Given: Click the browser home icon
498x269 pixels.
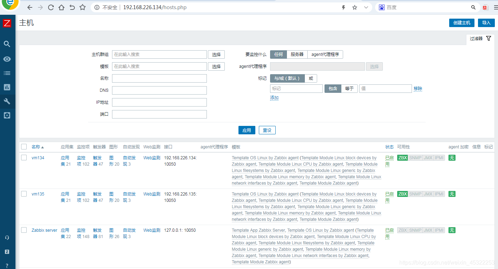Looking at the screenshot, I should tap(61, 7).
